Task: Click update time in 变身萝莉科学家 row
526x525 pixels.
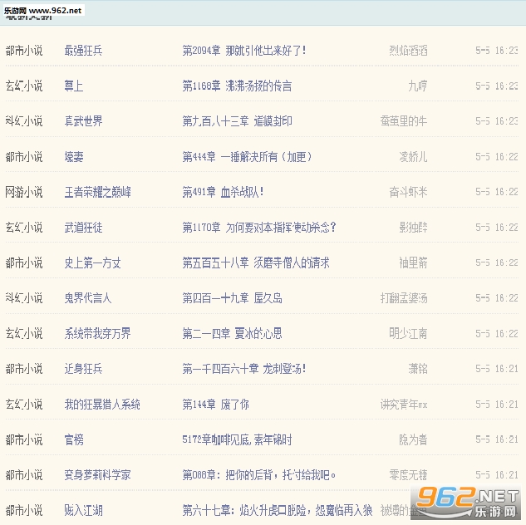Action: coord(497,475)
